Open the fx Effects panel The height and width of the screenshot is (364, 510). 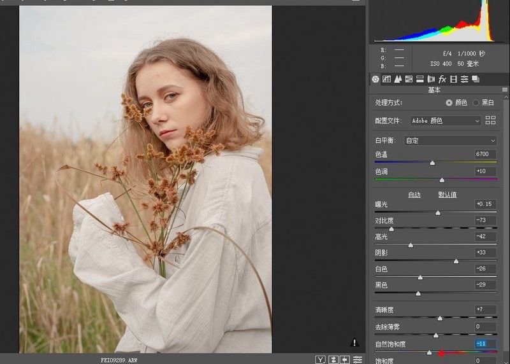(442, 79)
